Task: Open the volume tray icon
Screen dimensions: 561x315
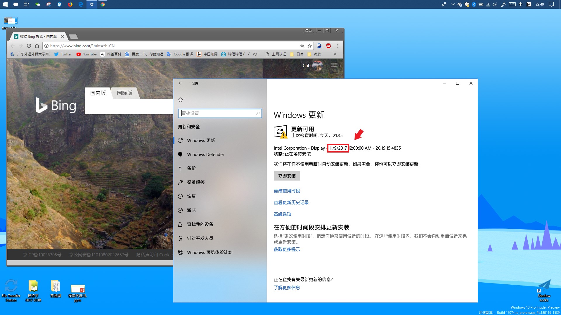Action: (x=494, y=4)
